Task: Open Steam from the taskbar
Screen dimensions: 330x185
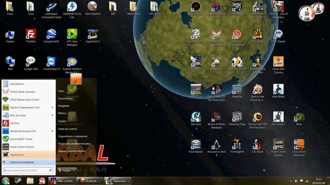Action: 18,180
